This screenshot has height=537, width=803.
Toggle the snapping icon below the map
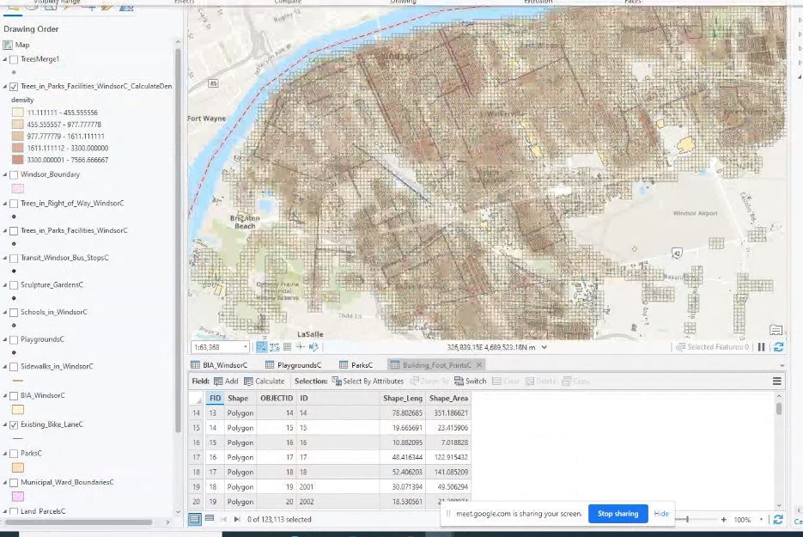262,347
